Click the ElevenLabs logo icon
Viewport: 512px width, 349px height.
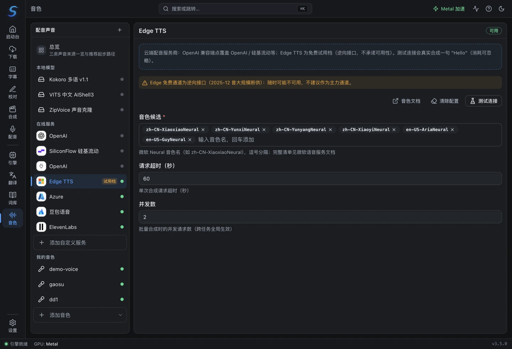(x=41, y=227)
